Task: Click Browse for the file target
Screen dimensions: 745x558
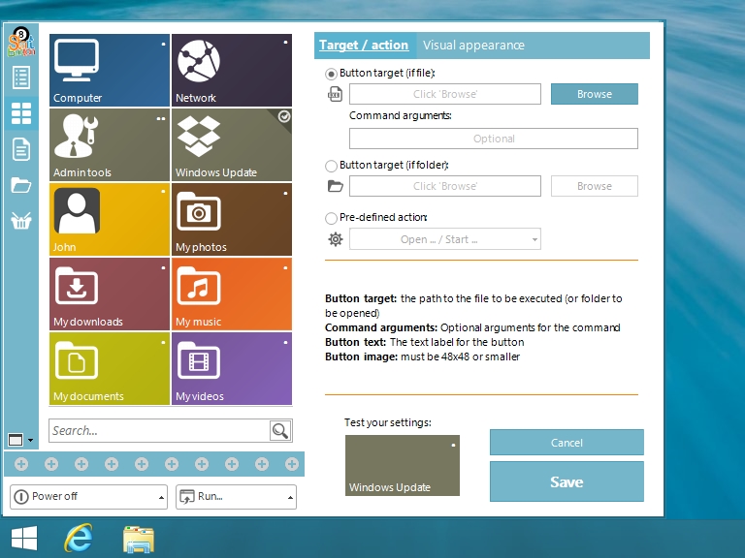Action: point(595,94)
